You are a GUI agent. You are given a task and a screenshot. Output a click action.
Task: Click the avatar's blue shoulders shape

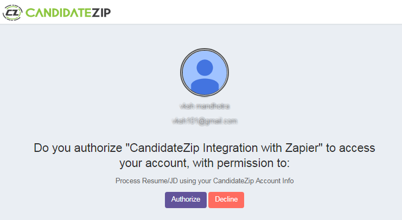(205, 86)
